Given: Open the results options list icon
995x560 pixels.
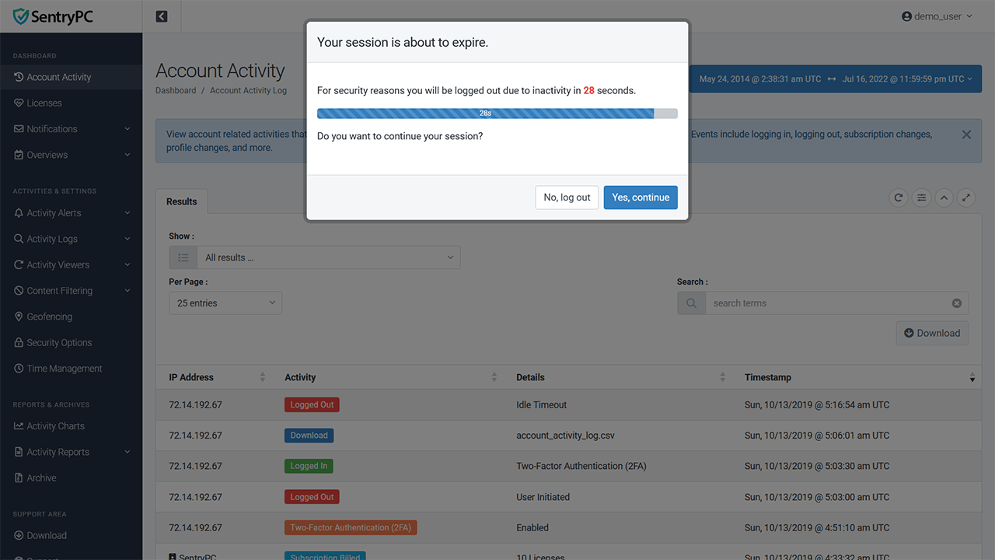Looking at the screenshot, I should [921, 198].
